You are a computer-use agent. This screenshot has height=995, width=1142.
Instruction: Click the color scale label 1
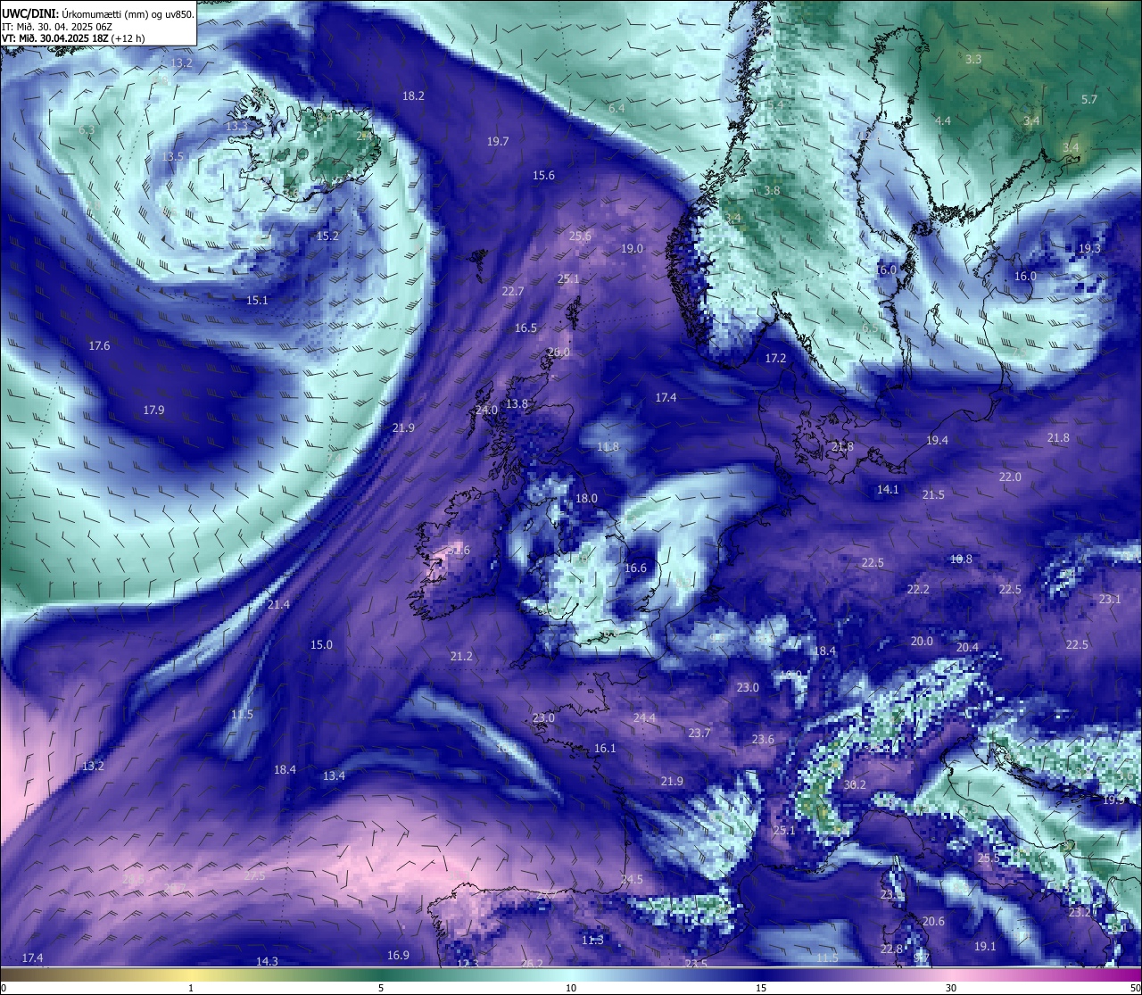pyautogui.click(x=190, y=988)
